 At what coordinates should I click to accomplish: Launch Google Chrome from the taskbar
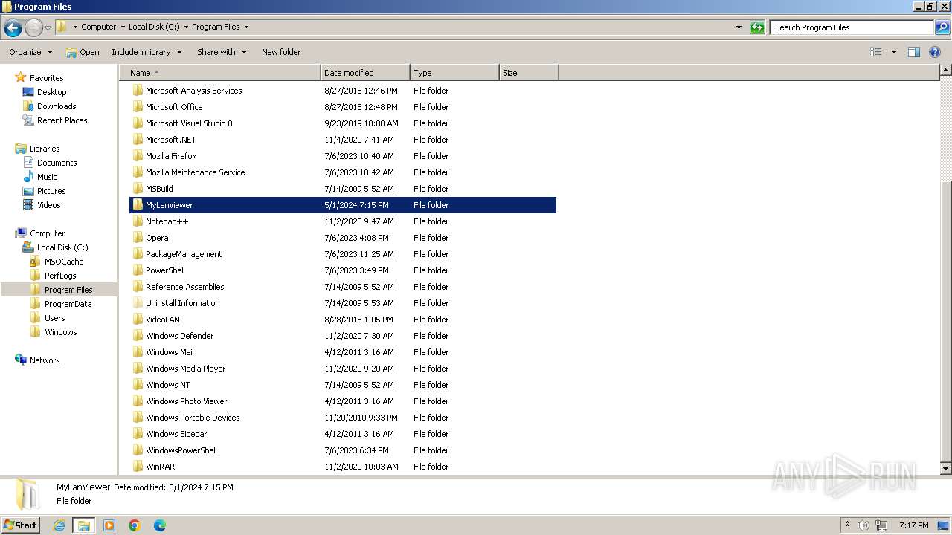135,525
